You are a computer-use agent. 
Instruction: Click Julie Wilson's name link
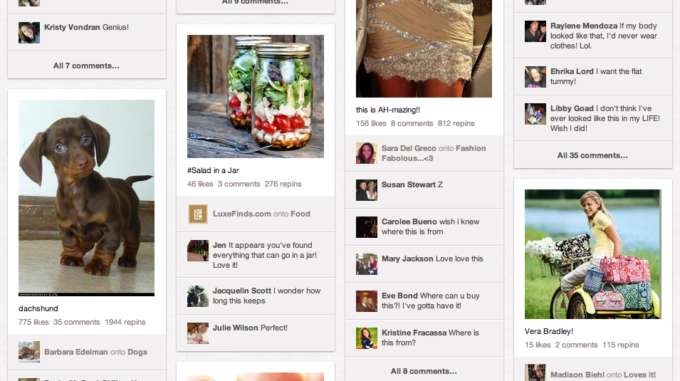pyautogui.click(x=236, y=328)
